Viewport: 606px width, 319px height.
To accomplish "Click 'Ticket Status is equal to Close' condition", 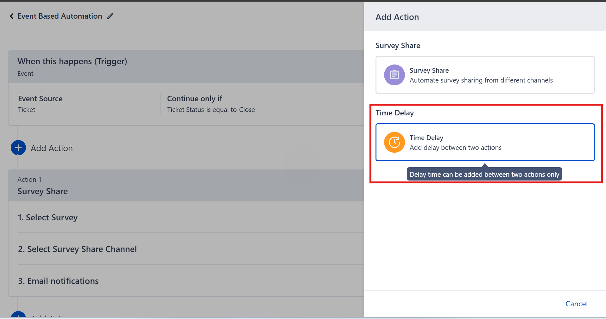I will coord(211,110).
